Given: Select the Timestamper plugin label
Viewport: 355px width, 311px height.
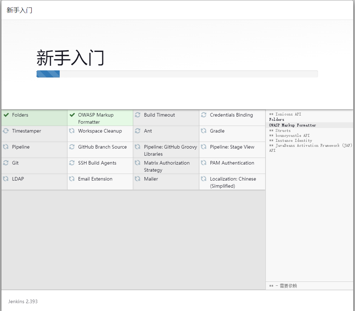Looking at the screenshot, I should [27, 131].
